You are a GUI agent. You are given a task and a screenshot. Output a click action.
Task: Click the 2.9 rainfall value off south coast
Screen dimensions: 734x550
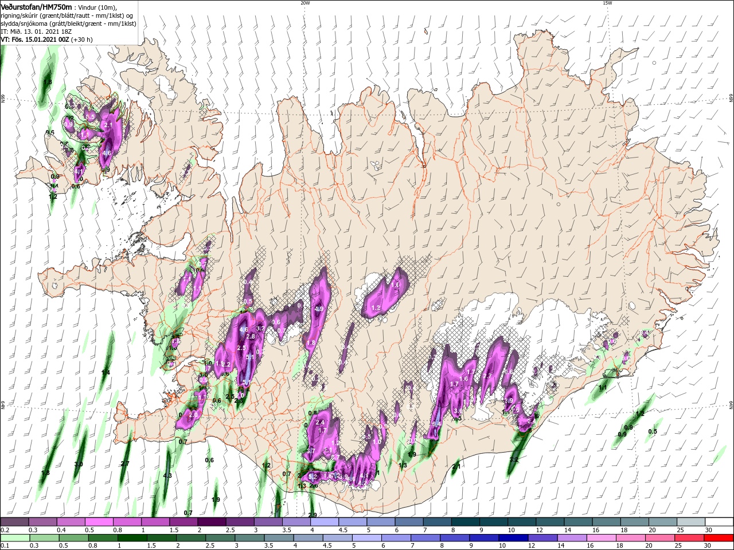coord(313,515)
